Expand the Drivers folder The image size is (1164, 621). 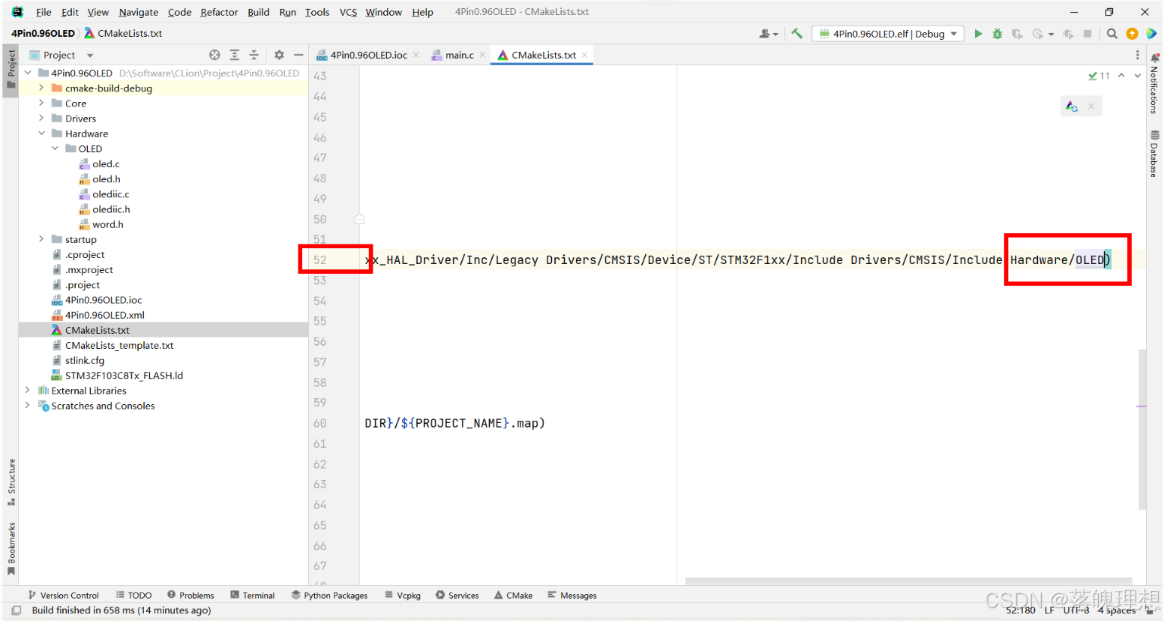(41, 118)
